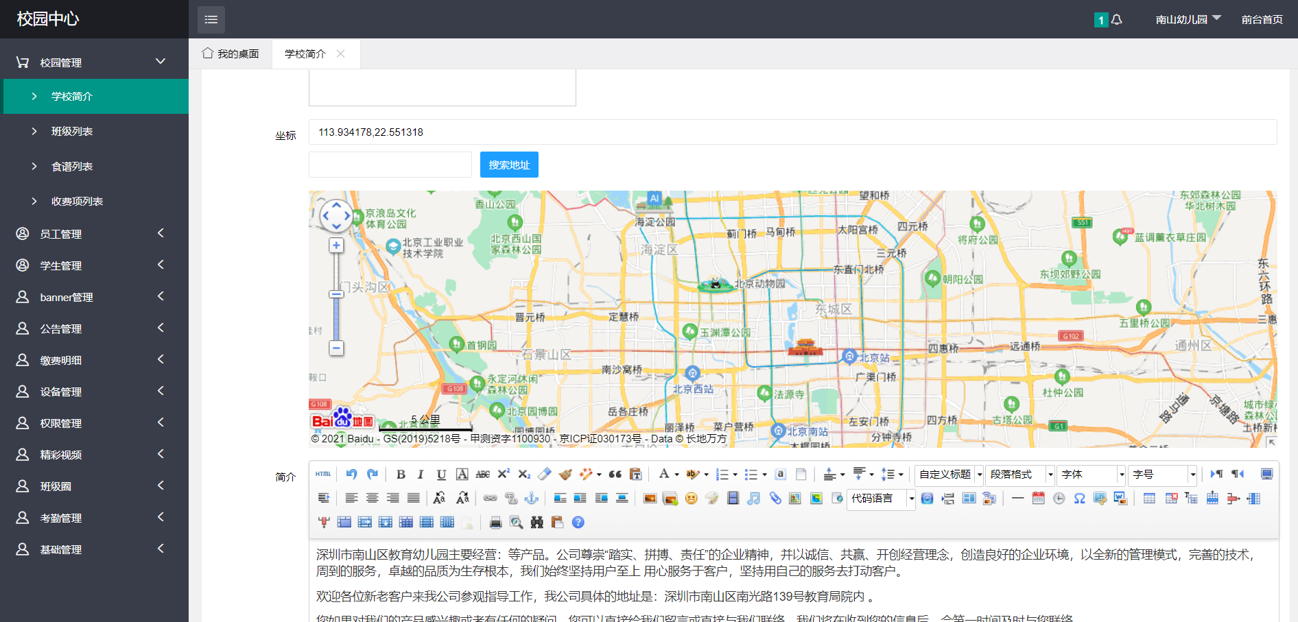Switch to the 我的桌面 tab
The height and width of the screenshot is (622, 1298).
[x=231, y=53]
